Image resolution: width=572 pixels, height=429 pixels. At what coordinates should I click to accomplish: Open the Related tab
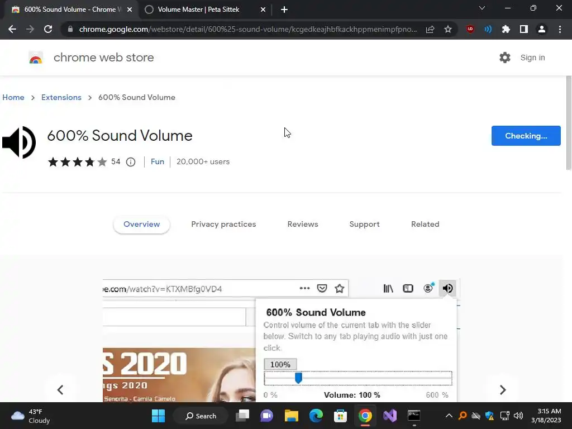pyautogui.click(x=425, y=225)
